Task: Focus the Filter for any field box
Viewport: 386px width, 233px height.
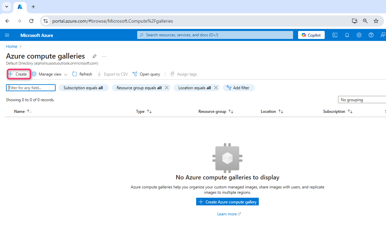Action: 31,88
